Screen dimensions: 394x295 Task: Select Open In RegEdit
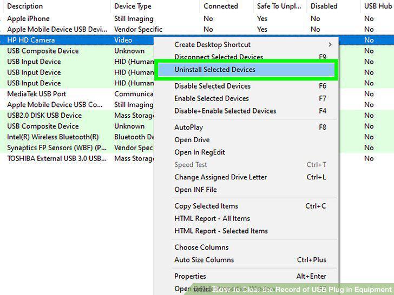pyautogui.click(x=246, y=152)
